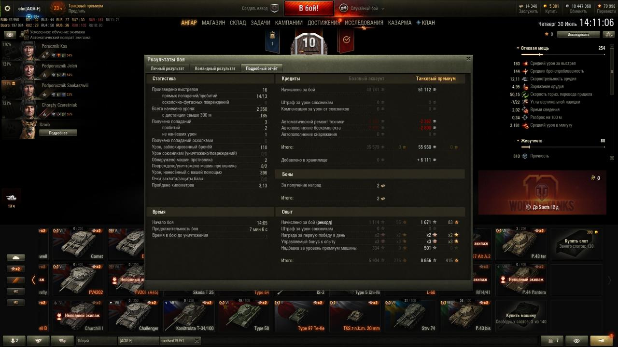
Task: Click the dispersion at 100 m icon
Action: (x=525, y=118)
